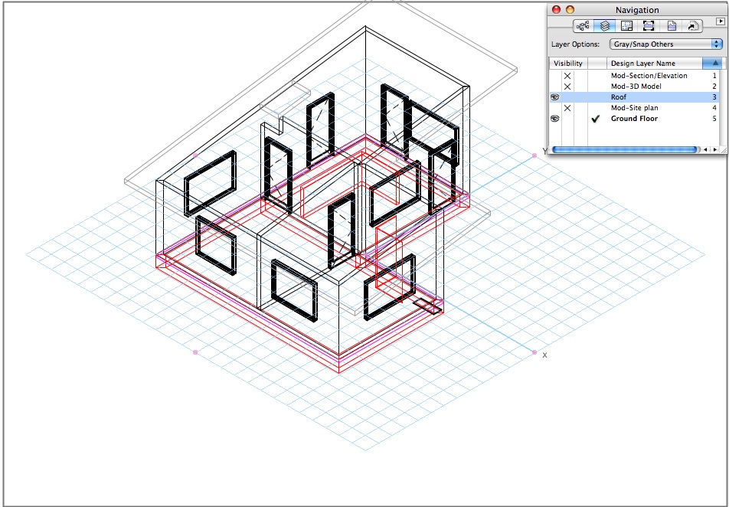Image resolution: width=729 pixels, height=507 pixels.
Task: Select the Mod-Site plan layer name
Action: click(x=634, y=108)
